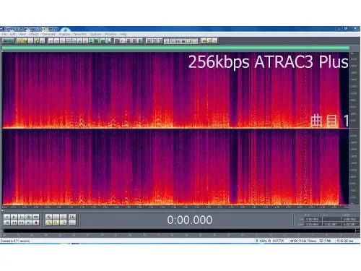The width and height of the screenshot is (361, 271).
Task: Toggle the multitrack/edit view switch button
Action: [8, 41]
